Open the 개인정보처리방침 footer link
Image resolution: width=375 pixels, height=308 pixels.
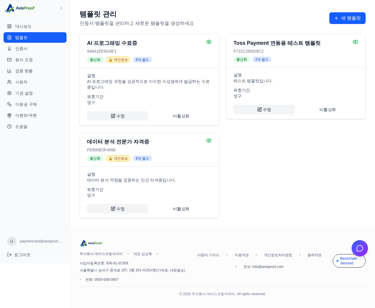pyautogui.click(x=278, y=255)
